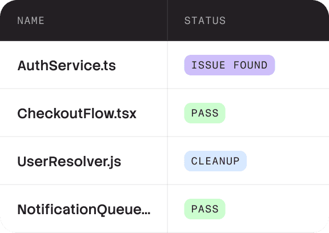Click the PASS badge beside CheckoutFlow.tsx
This screenshot has width=329, height=233.
[205, 113]
